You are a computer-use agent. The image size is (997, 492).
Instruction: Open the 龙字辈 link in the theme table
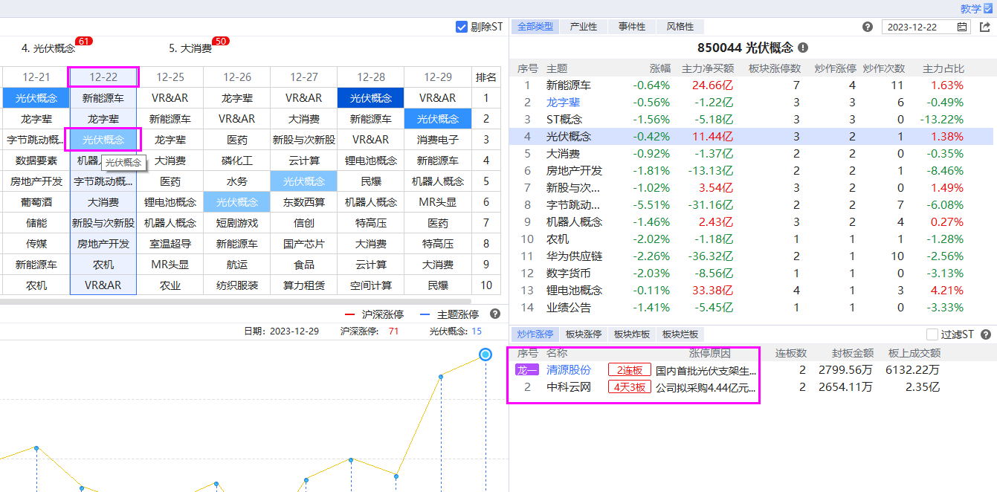563,103
